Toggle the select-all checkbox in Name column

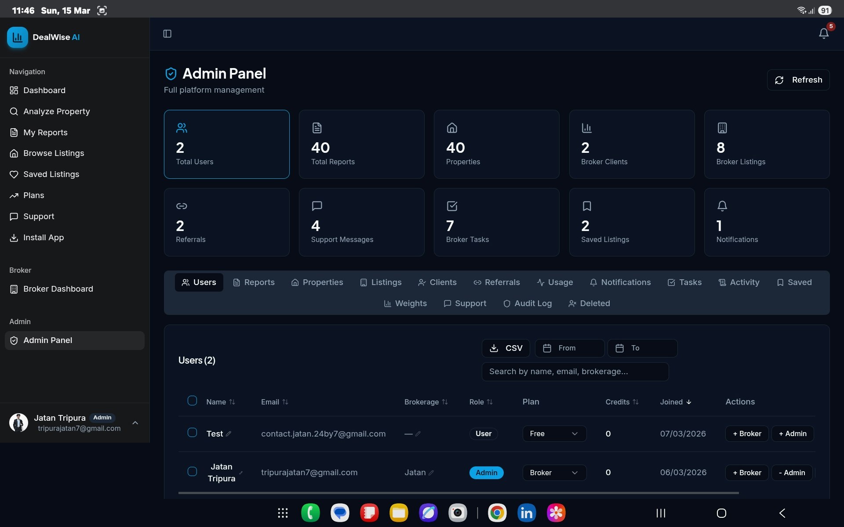click(192, 401)
